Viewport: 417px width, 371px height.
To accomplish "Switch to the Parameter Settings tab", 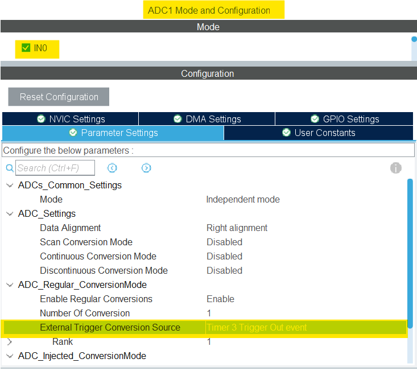I will [x=113, y=133].
